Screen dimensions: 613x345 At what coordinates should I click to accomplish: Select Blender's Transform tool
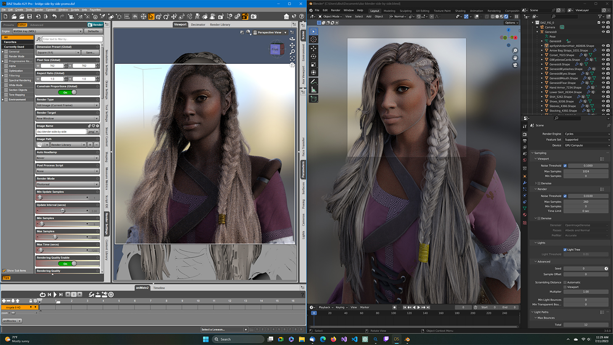coord(313,73)
